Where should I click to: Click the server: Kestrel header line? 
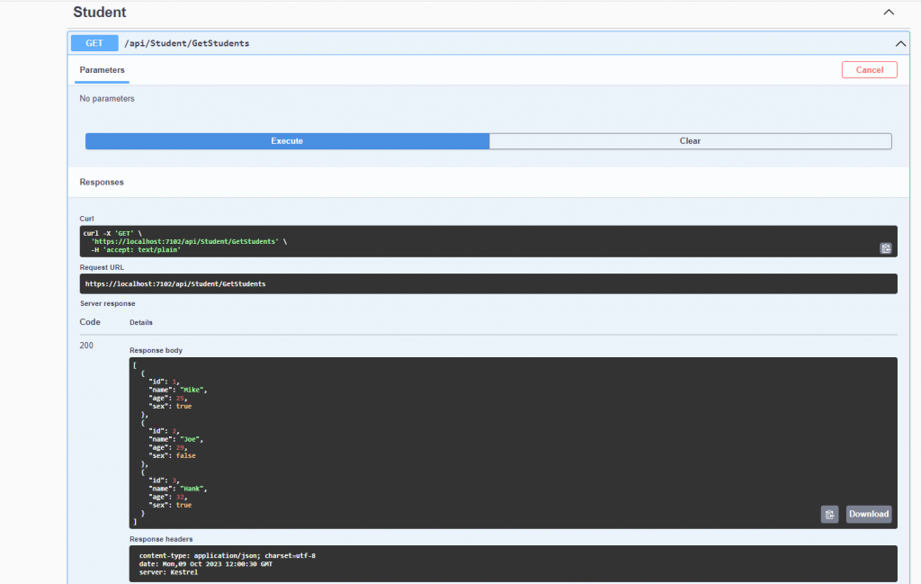pyautogui.click(x=168, y=572)
